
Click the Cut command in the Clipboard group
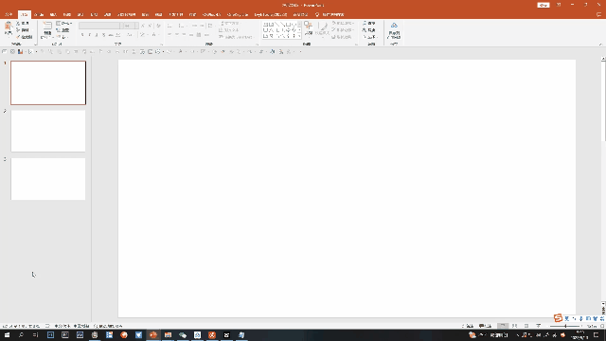click(23, 24)
